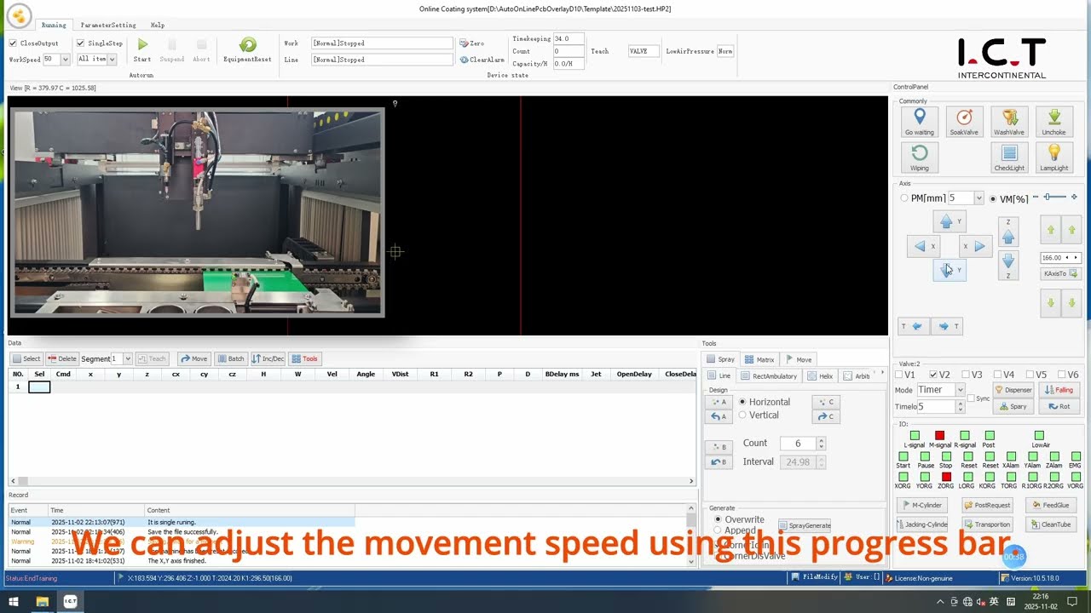Toggle the CloseOutput checkbox
The height and width of the screenshot is (613, 1091).
pos(13,43)
